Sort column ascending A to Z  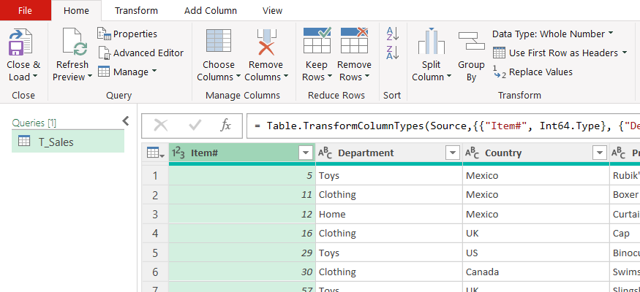392,34
